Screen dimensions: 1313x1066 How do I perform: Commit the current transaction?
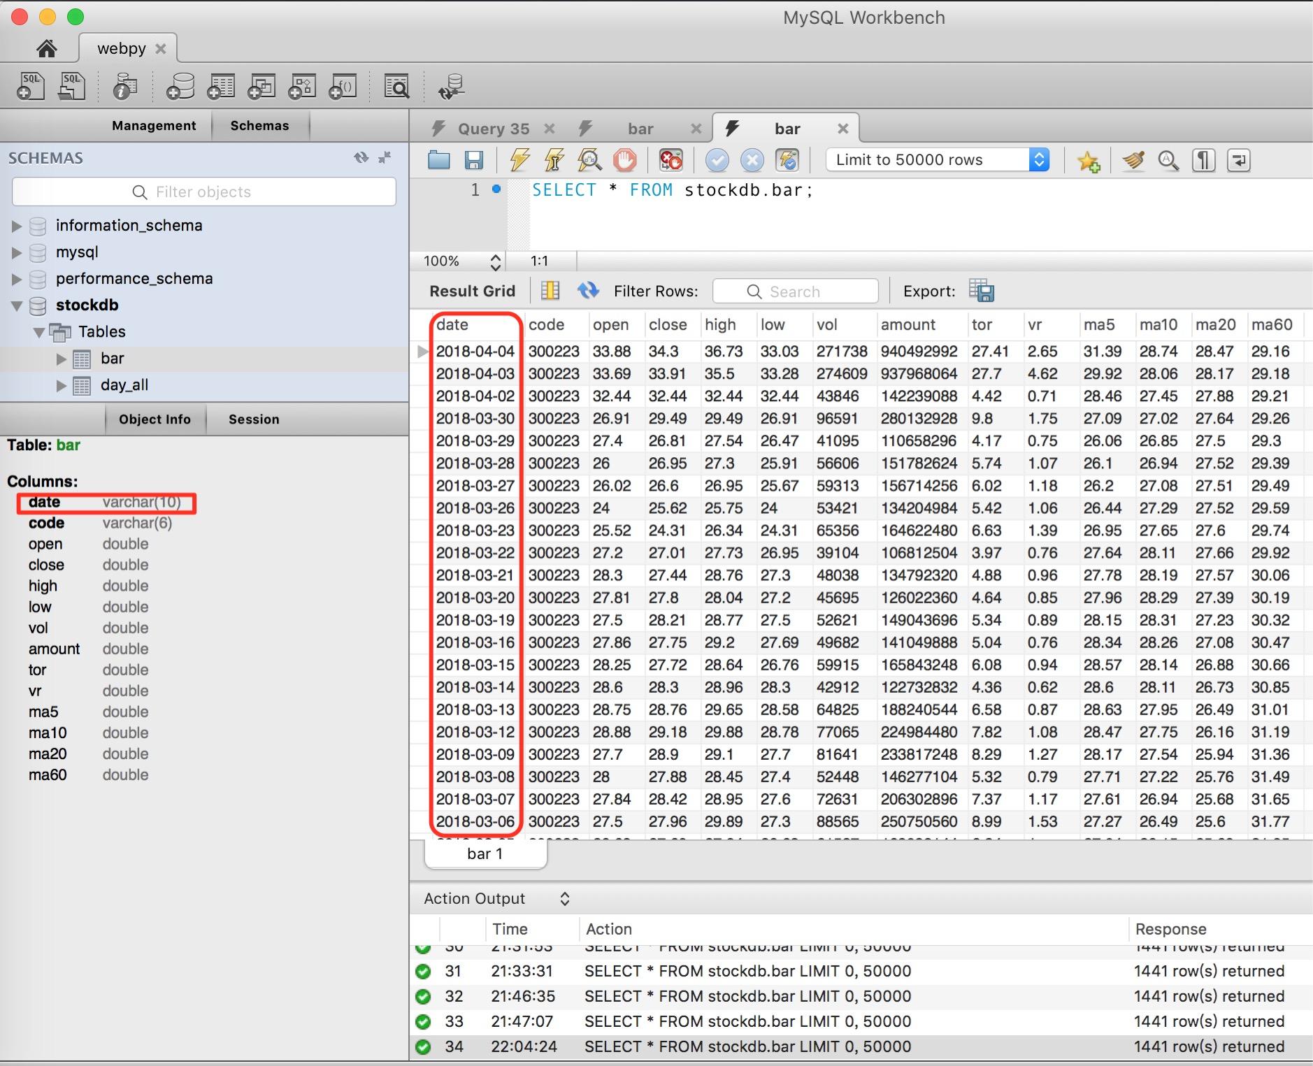pyautogui.click(x=718, y=160)
